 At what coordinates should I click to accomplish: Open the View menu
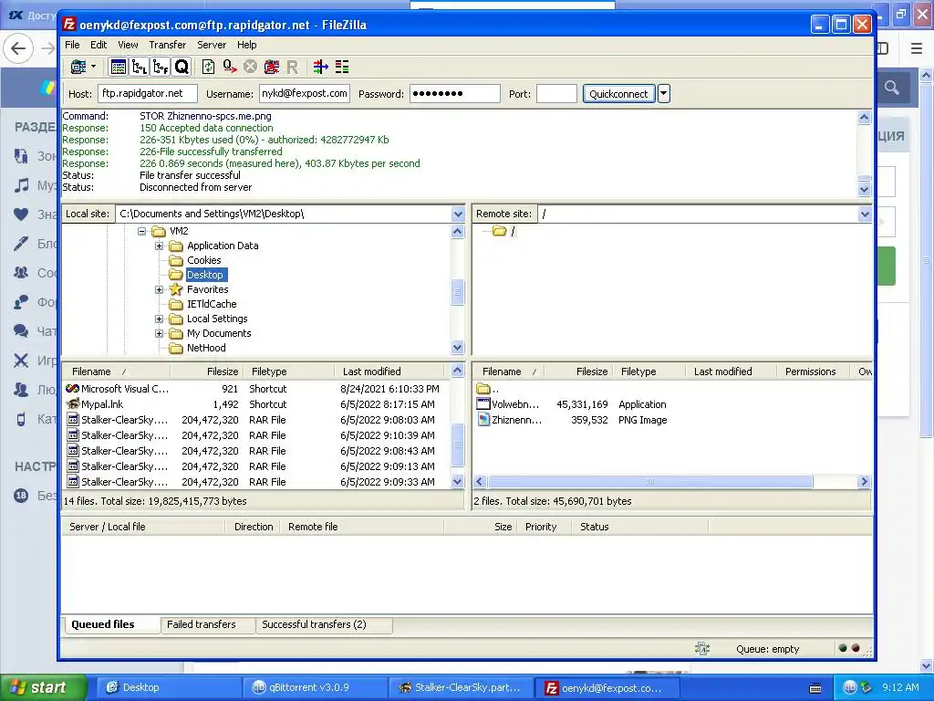(x=128, y=45)
